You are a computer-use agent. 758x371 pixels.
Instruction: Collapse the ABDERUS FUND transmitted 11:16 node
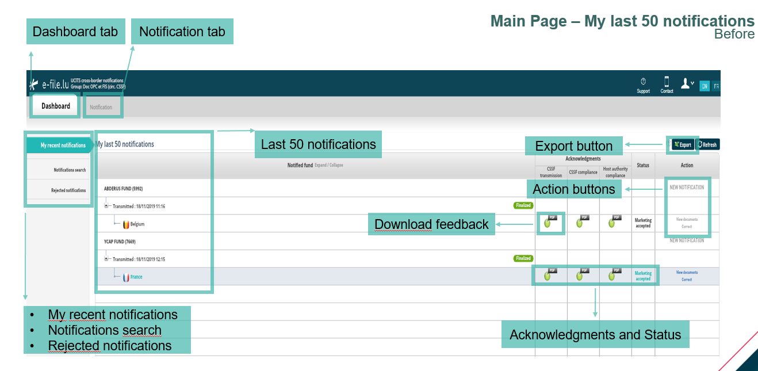[106, 205]
